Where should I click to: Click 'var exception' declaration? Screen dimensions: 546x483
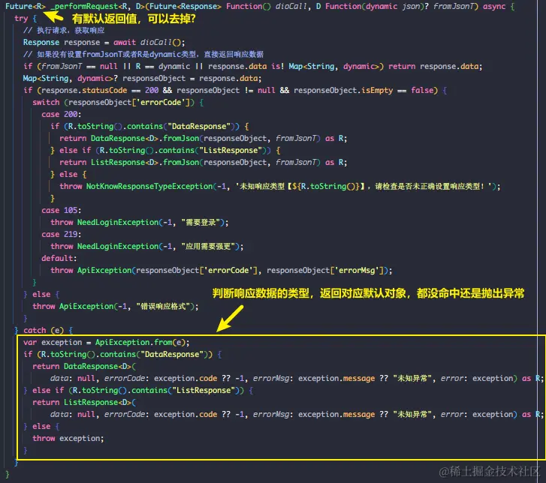(53, 342)
